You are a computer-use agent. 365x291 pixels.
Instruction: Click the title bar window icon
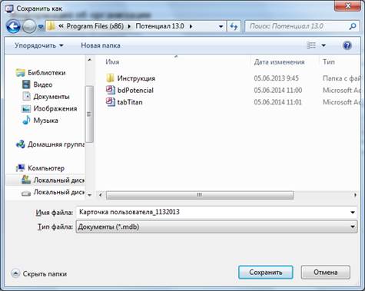[8, 8]
